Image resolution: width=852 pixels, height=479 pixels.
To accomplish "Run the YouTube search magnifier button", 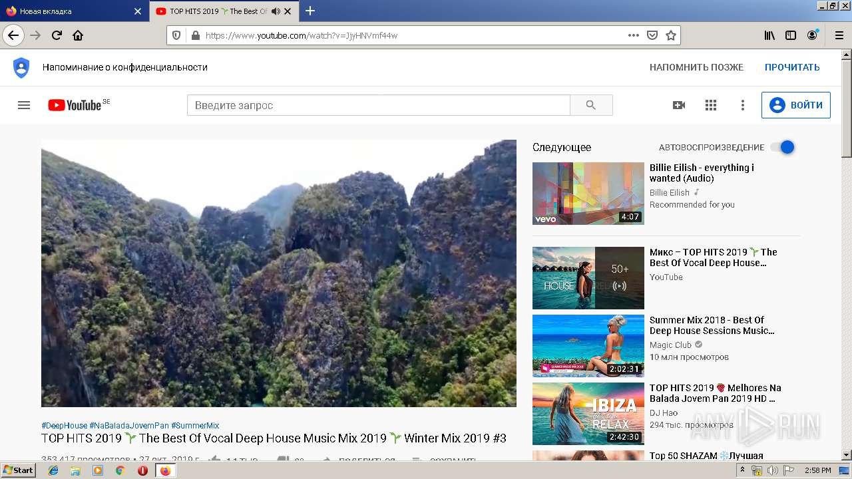I will click(591, 105).
